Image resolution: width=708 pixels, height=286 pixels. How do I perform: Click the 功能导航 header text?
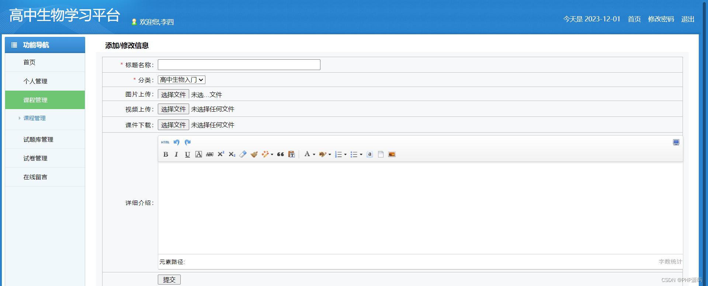[36, 45]
